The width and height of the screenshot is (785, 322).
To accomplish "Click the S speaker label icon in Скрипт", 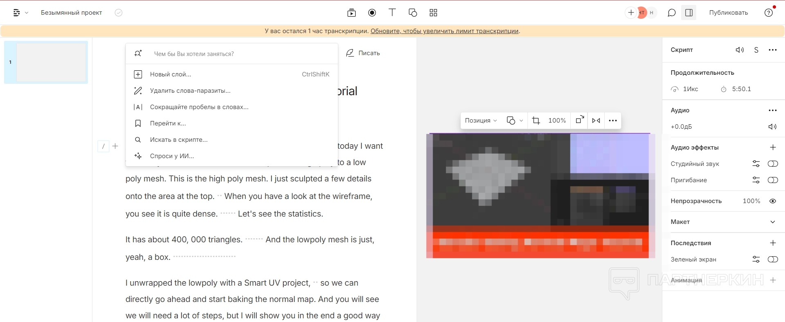I will coord(756,50).
